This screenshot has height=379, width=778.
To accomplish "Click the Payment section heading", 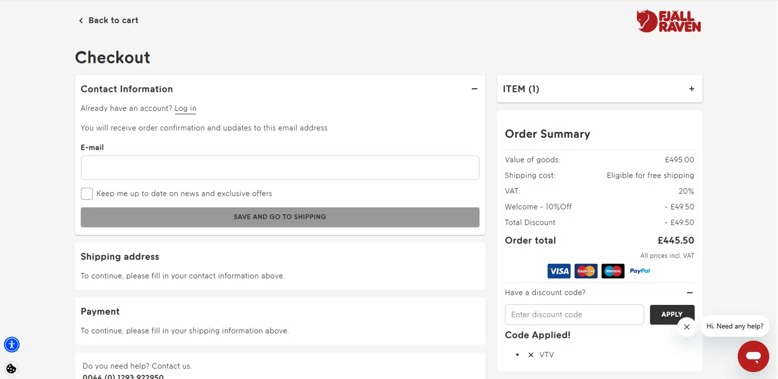I will [x=100, y=312].
